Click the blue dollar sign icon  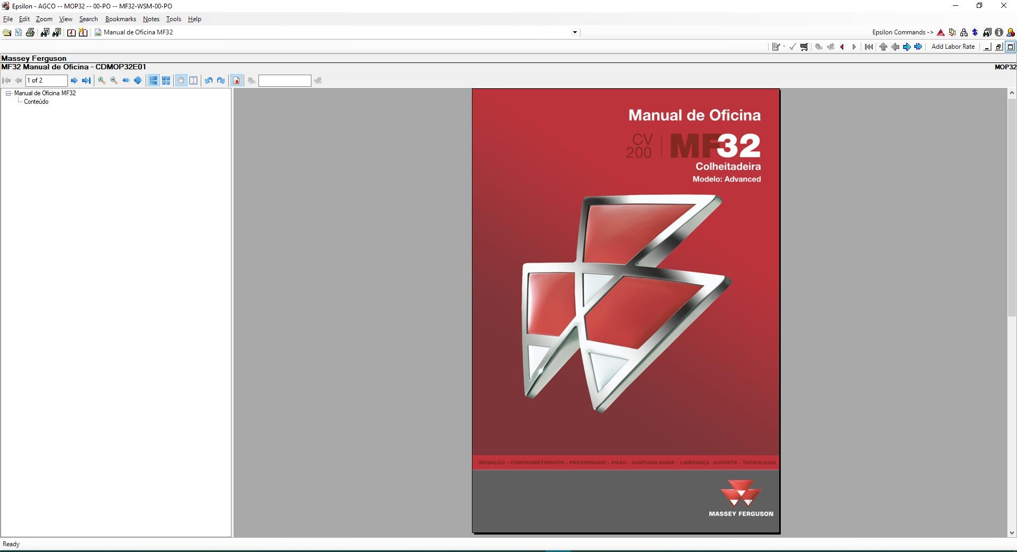point(975,32)
